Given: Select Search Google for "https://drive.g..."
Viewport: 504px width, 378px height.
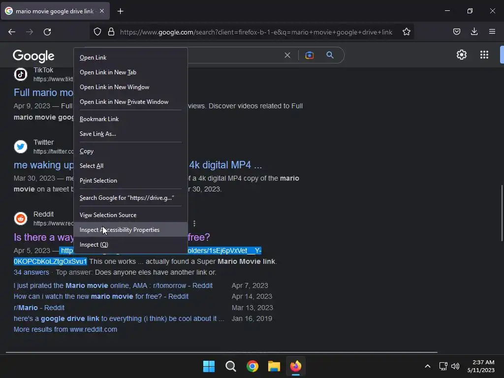Looking at the screenshot, I should pyautogui.click(x=130, y=198).
